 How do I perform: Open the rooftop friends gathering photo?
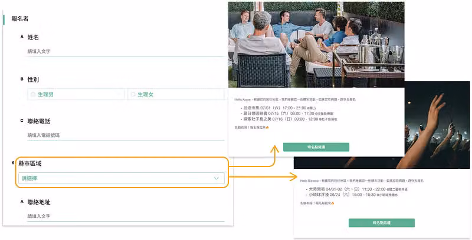316,45
